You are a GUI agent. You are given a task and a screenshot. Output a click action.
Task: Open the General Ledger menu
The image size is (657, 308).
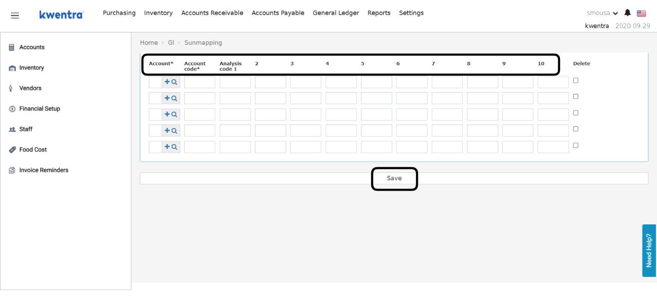(x=336, y=13)
